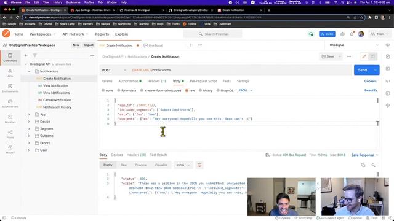Switch to the Authorization tab

click(130, 81)
